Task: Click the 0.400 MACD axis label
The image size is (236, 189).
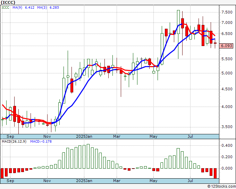Action: coord(227,145)
